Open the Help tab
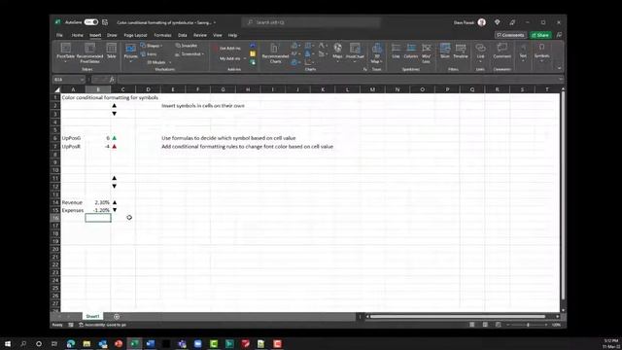622x350 pixels. [232, 35]
